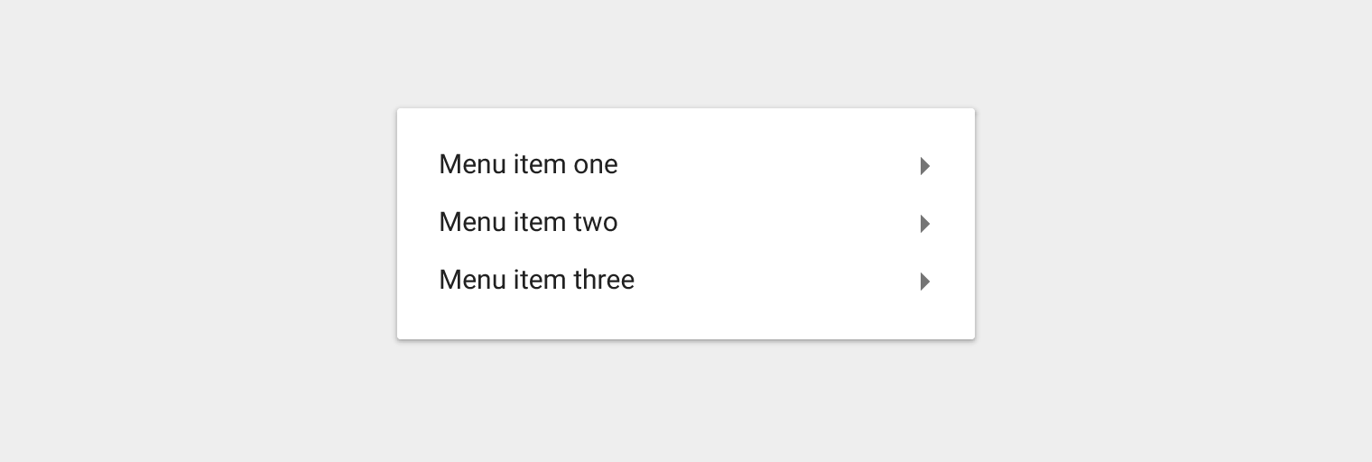Viewport: 1372px width, 462px height.
Task: Choose the 'Menu item two' text label
Action: tap(528, 223)
